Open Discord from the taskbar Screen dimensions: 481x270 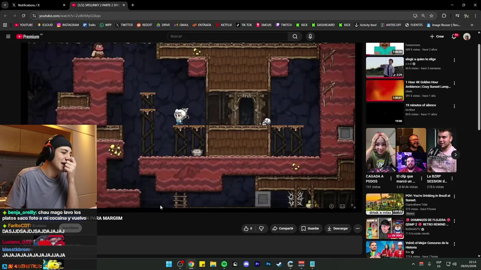pos(246,264)
